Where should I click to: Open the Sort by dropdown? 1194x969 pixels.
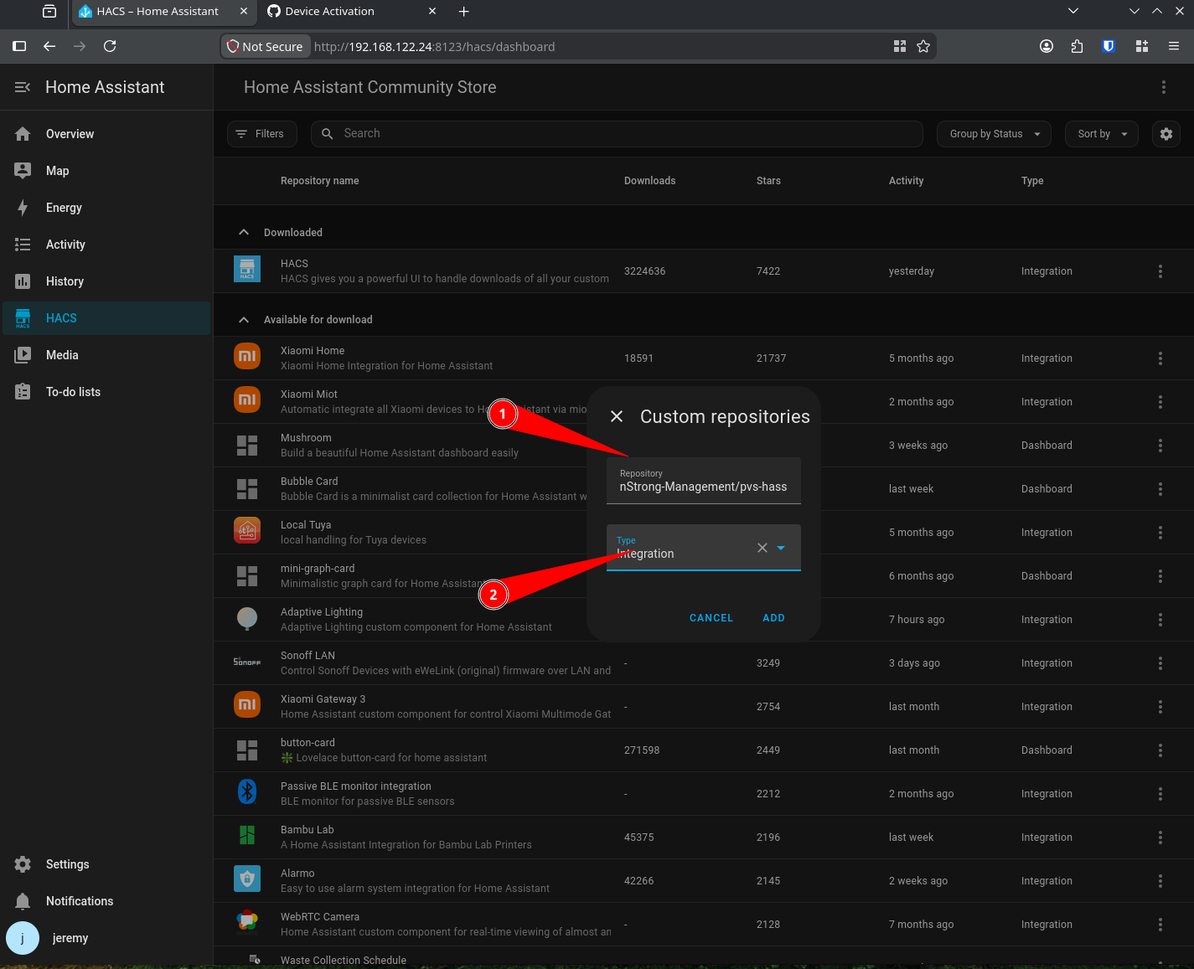click(x=1101, y=134)
